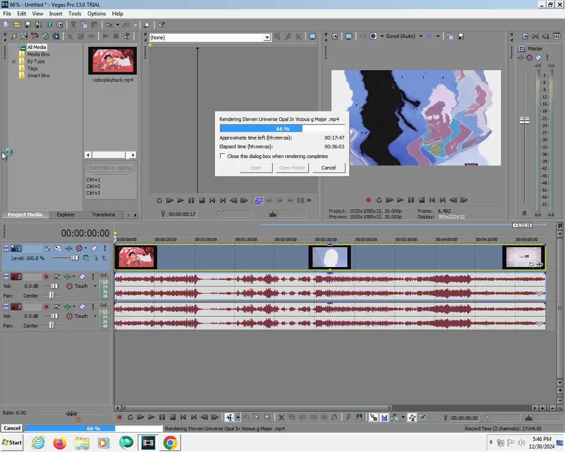The height and width of the screenshot is (452, 565).
Task: Click Cancel button in bottom status bar
Action: [12, 428]
